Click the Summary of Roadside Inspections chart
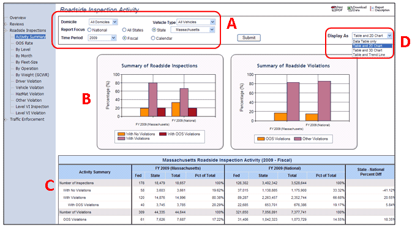 click(160, 102)
